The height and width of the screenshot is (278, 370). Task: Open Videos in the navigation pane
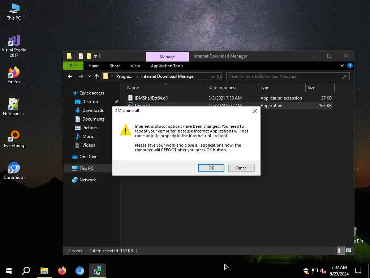[x=89, y=145]
